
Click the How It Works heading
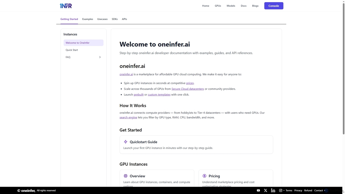(x=133, y=106)
